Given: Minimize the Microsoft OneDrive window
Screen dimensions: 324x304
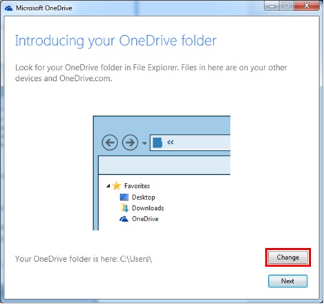Looking at the screenshot, I should [x=271, y=6].
